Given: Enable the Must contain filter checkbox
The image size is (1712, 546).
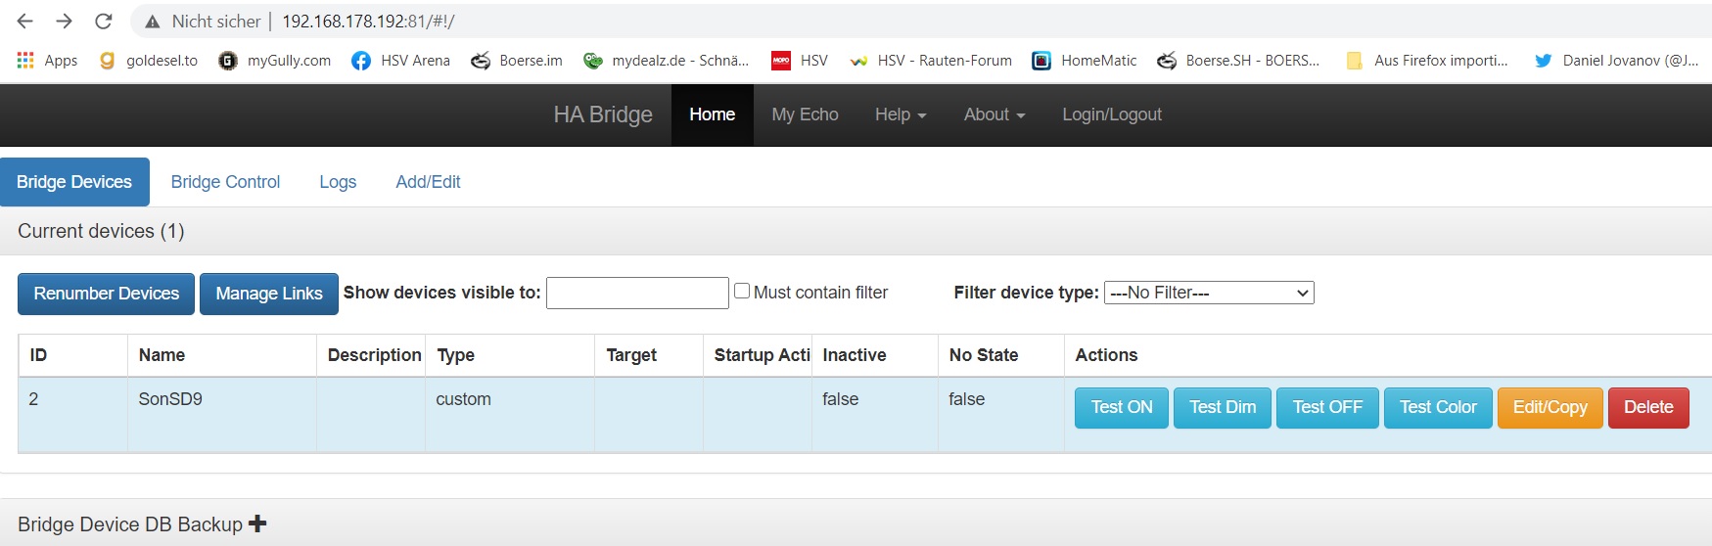Looking at the screenshot, I should pos(742,291).
